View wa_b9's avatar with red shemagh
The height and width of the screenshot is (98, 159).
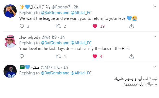pos(10,41)
